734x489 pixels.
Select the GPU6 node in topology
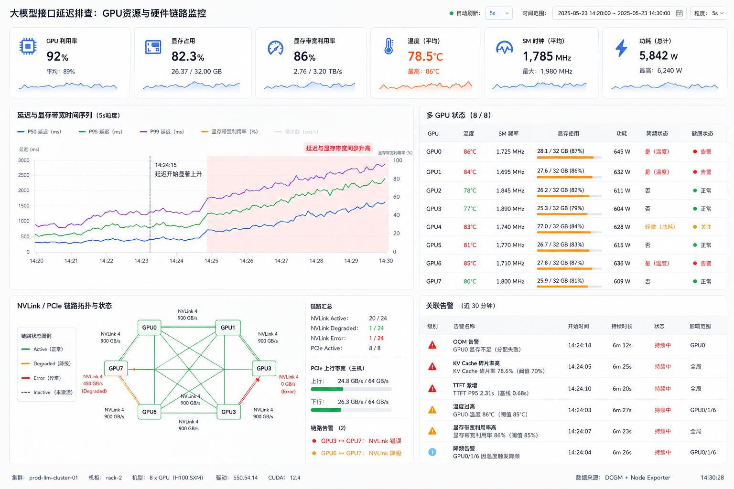pos(150,412)
